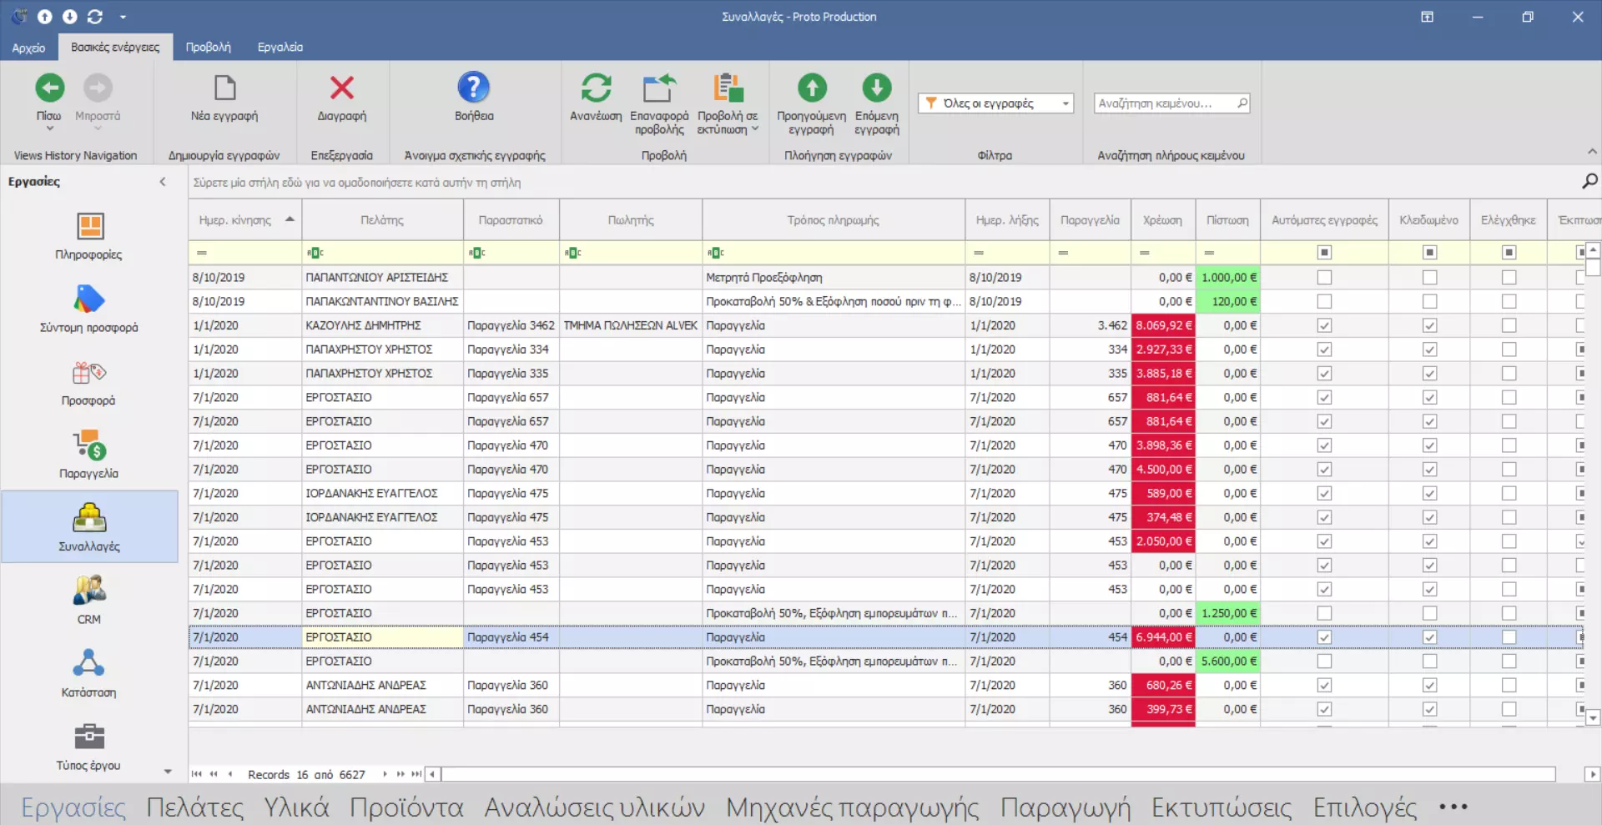1602x825 pixels.
Task: Click Επόμενη εγγραφή down arrow icon
Action: coord(876,88)
